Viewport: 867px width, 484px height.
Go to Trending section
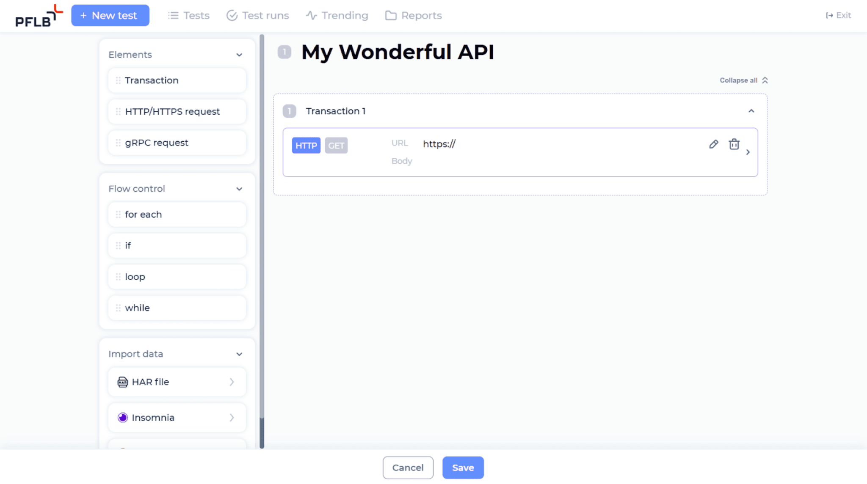tap(337, 16)
